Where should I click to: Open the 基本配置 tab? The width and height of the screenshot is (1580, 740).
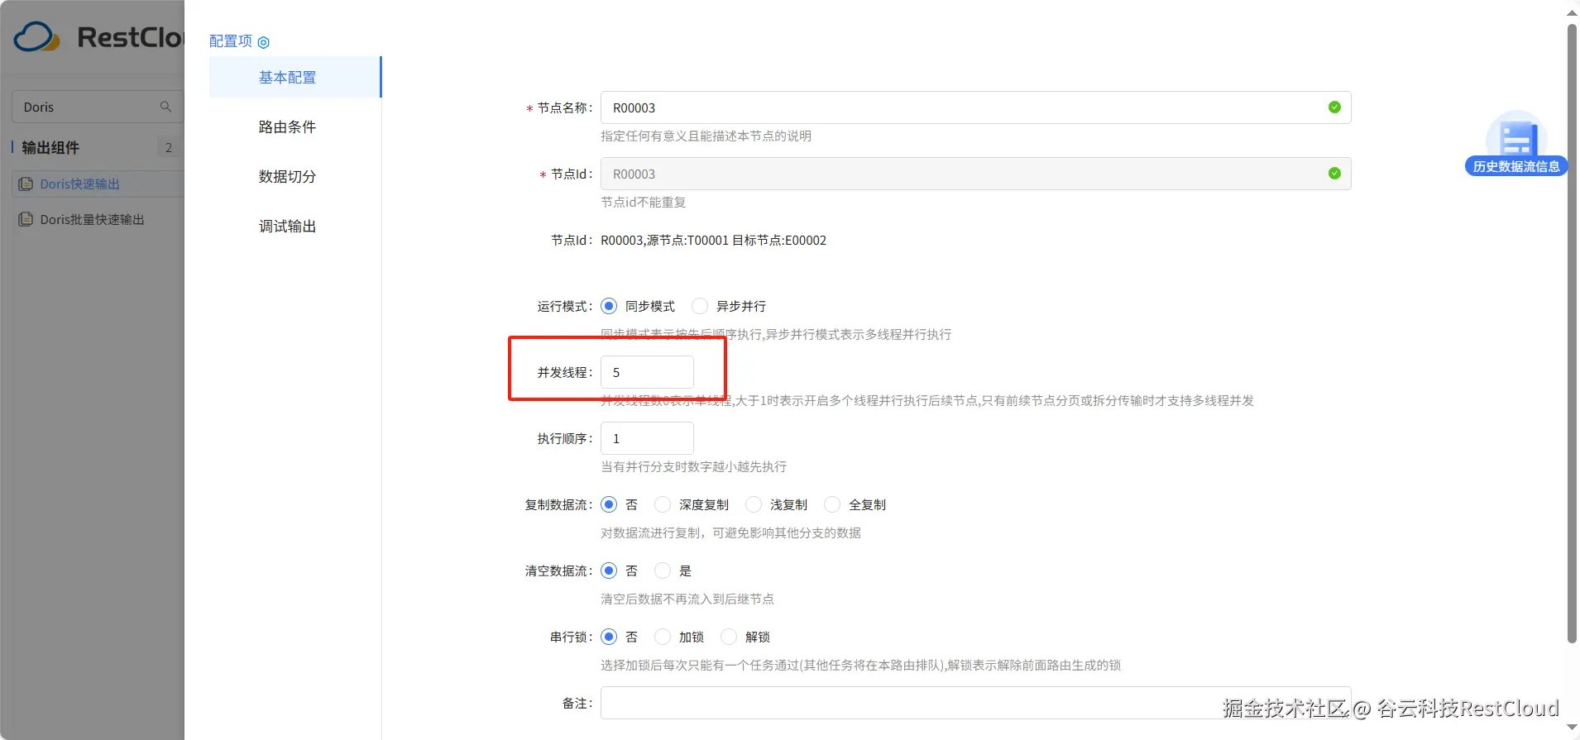click(295, 77)
